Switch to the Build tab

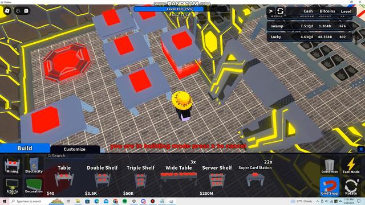pos(25,148)
